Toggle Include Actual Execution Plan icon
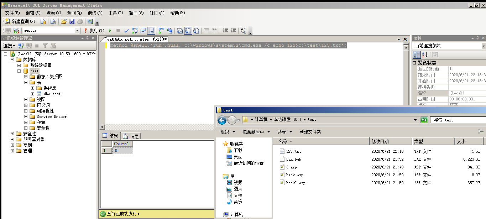The image size is (486, 219). coord(161,31)
